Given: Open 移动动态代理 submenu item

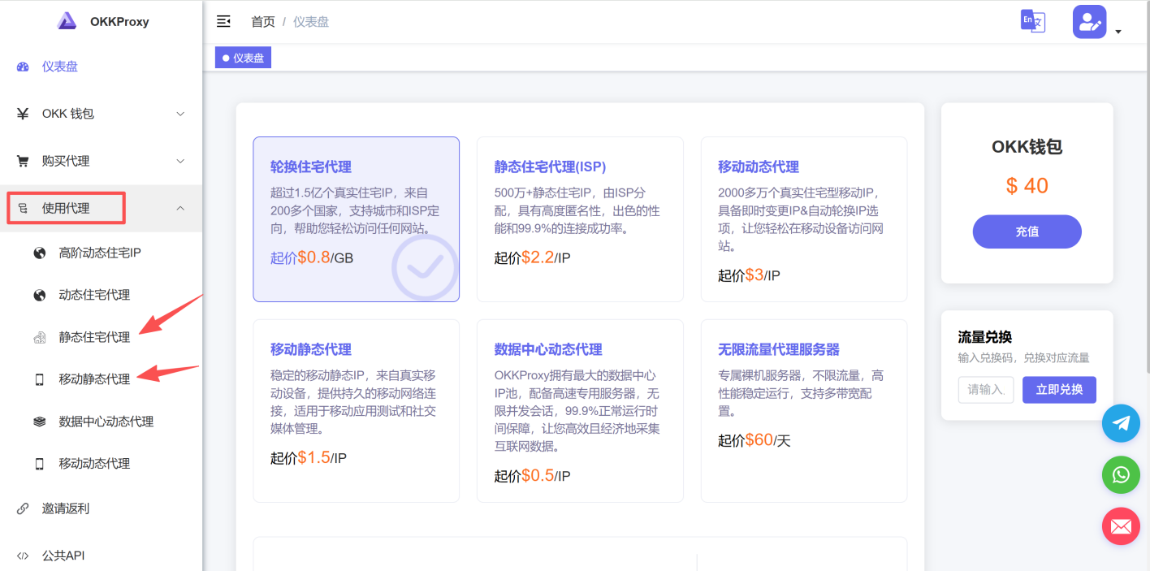Looking at the screenshot, I should point(101,464).
